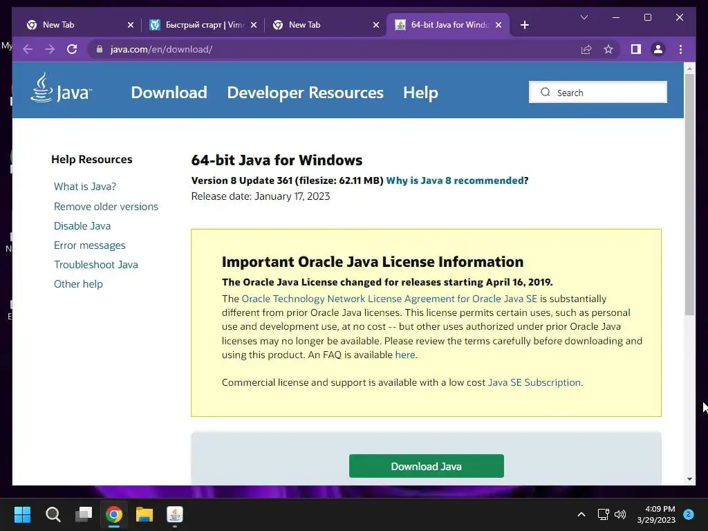The width and height of the screenshot is (708, 531).
Task: Go forward one page in Chrome
Action: coord(50,49)
